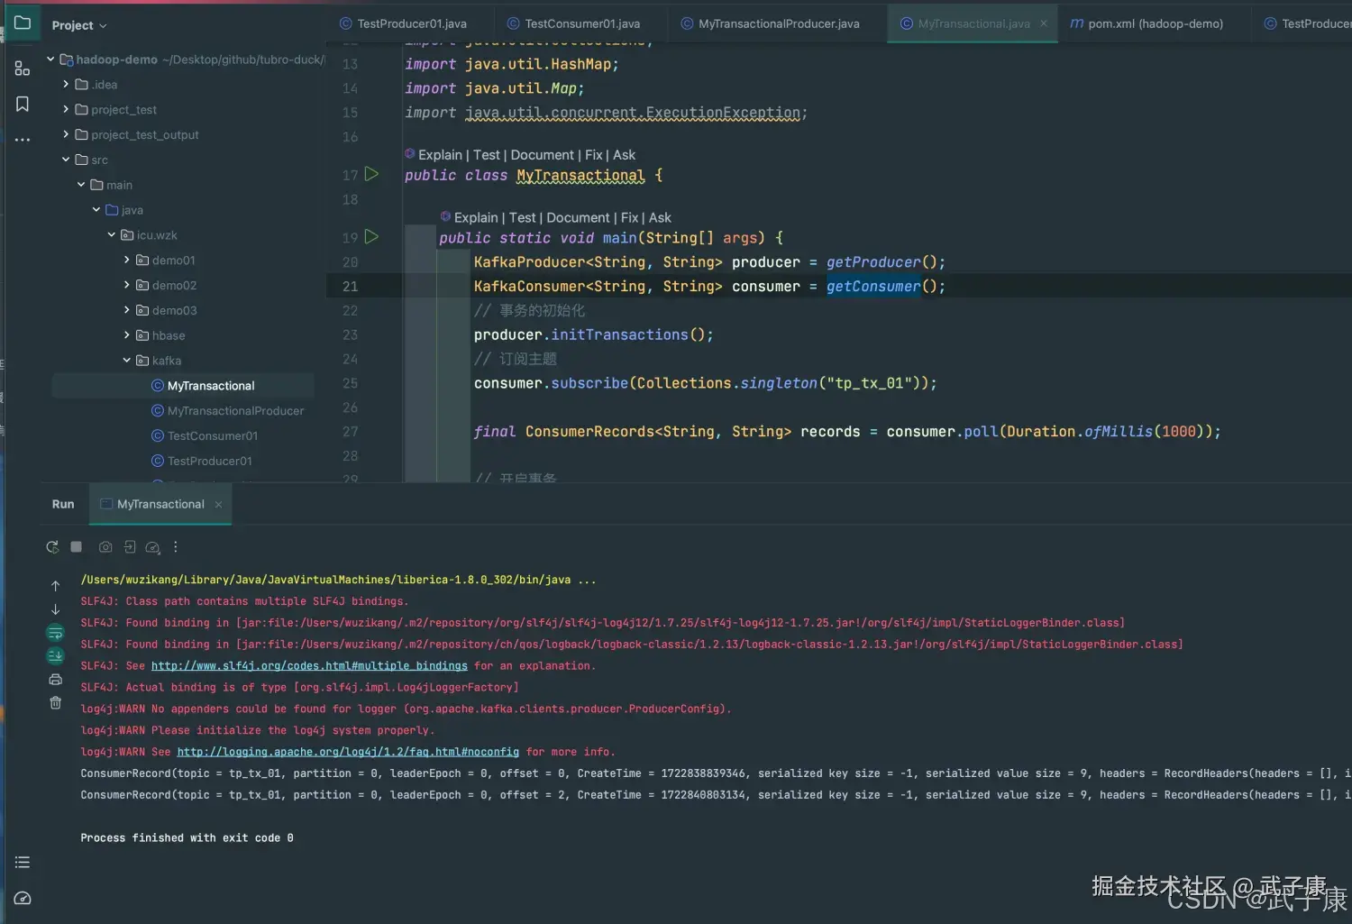Collapse the src folder

66,160
